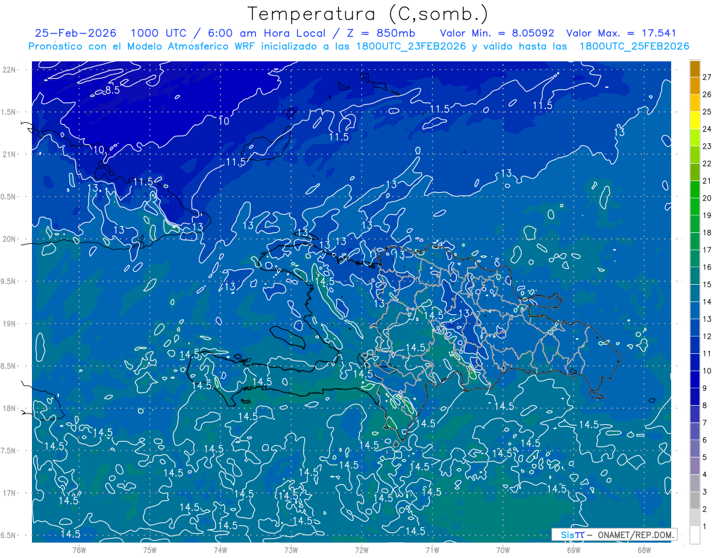
Task: Click the 26 value on the color scale
Action: click(x=707, y=95)
